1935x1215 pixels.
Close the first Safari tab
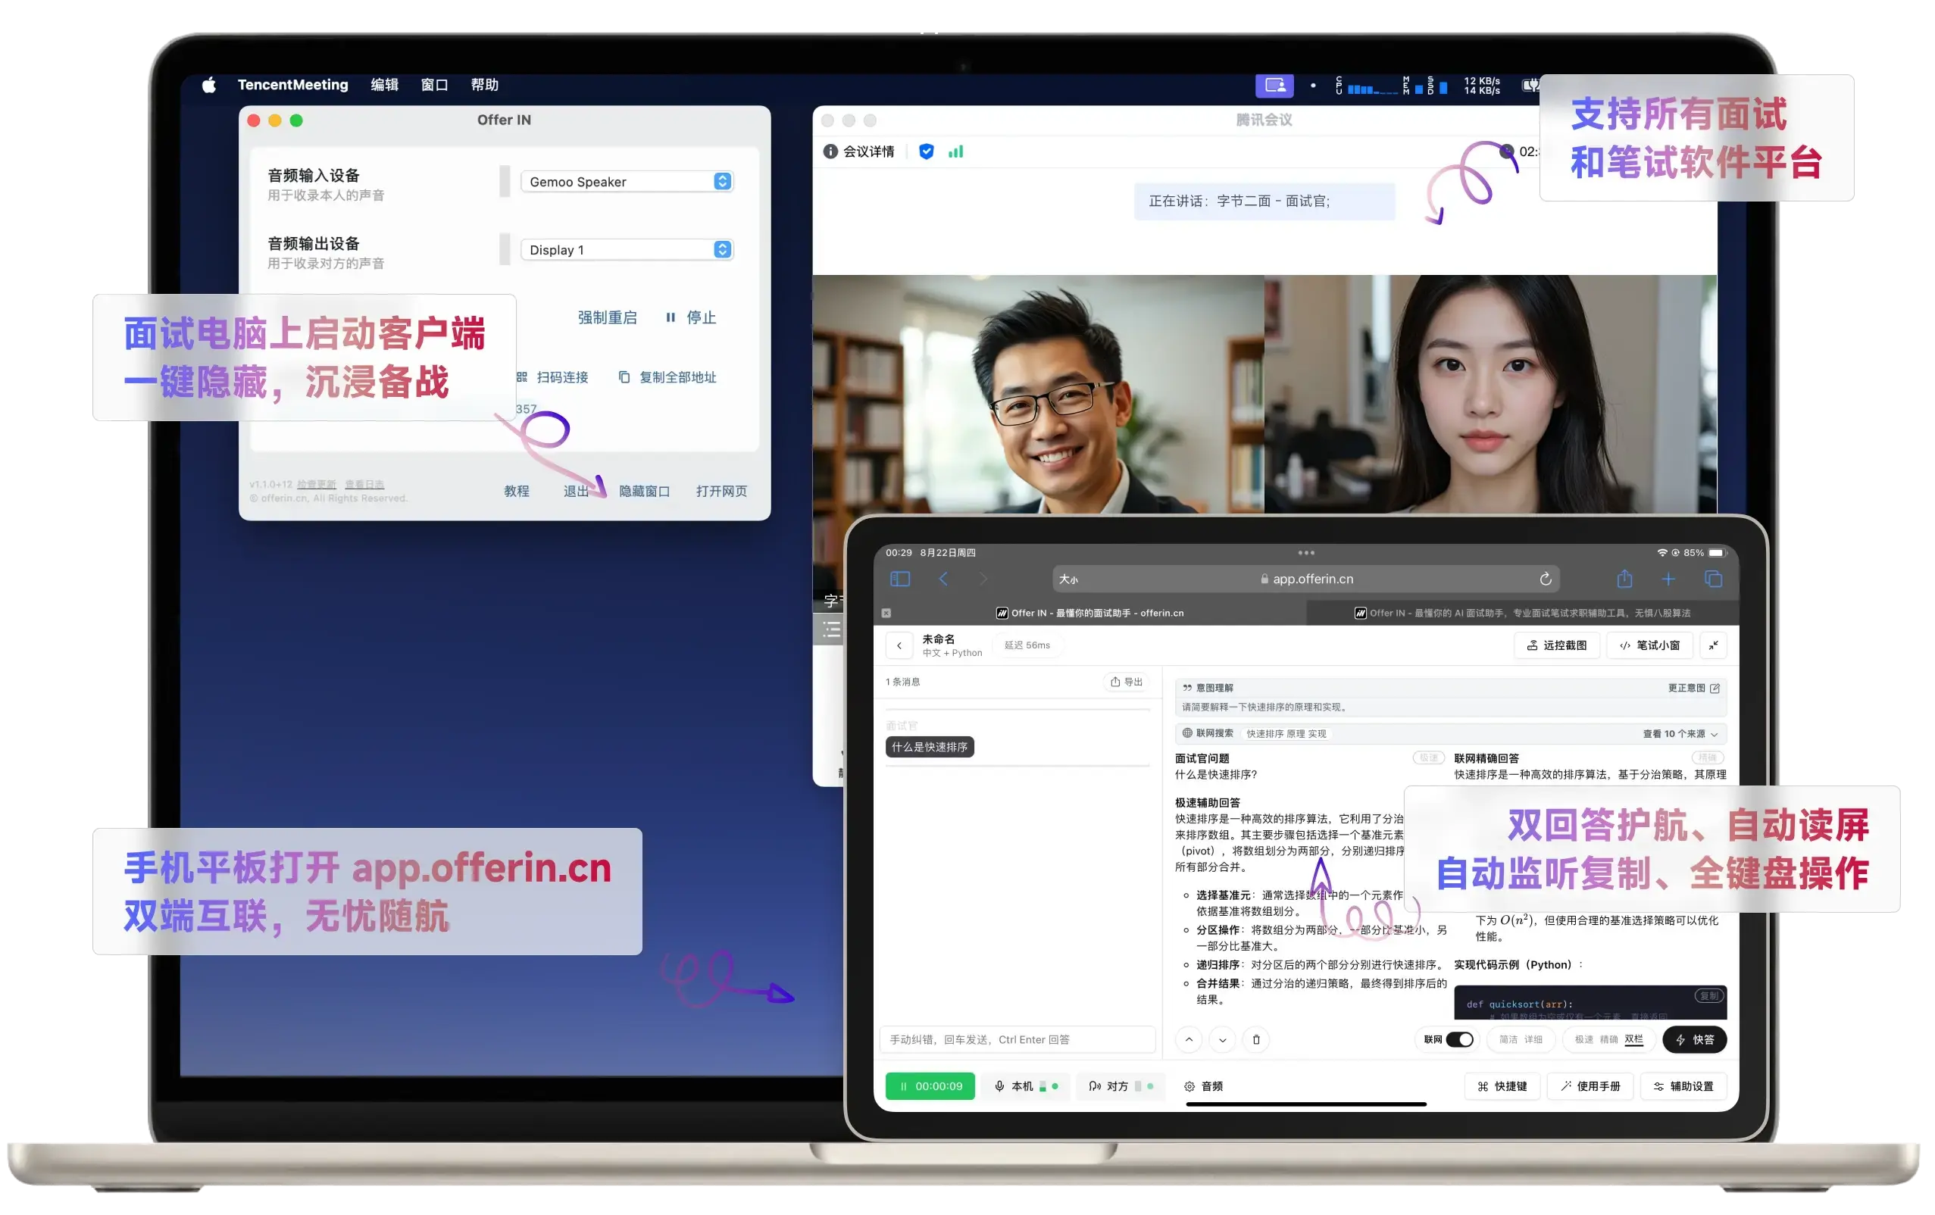tap(886, 613)
